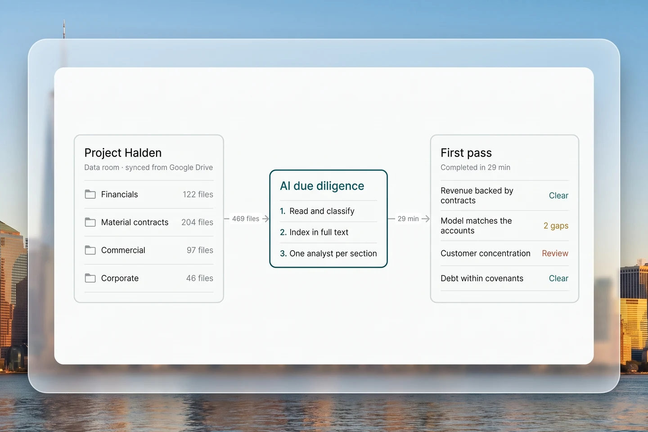The width and height of the screenshot is (648, 432).
Task: Click Clear status for Revenue backed by contracts
Action: [558, 196]
